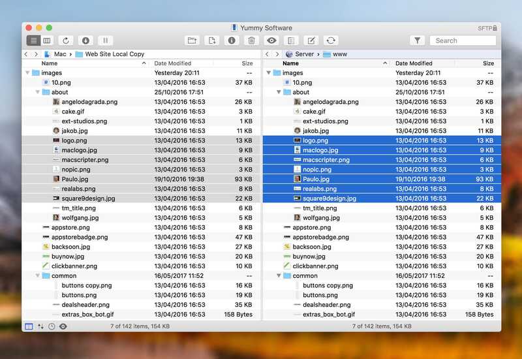Collapse the server common folder
Viewport: 522px width, 359px height.
tap(279, 275)
